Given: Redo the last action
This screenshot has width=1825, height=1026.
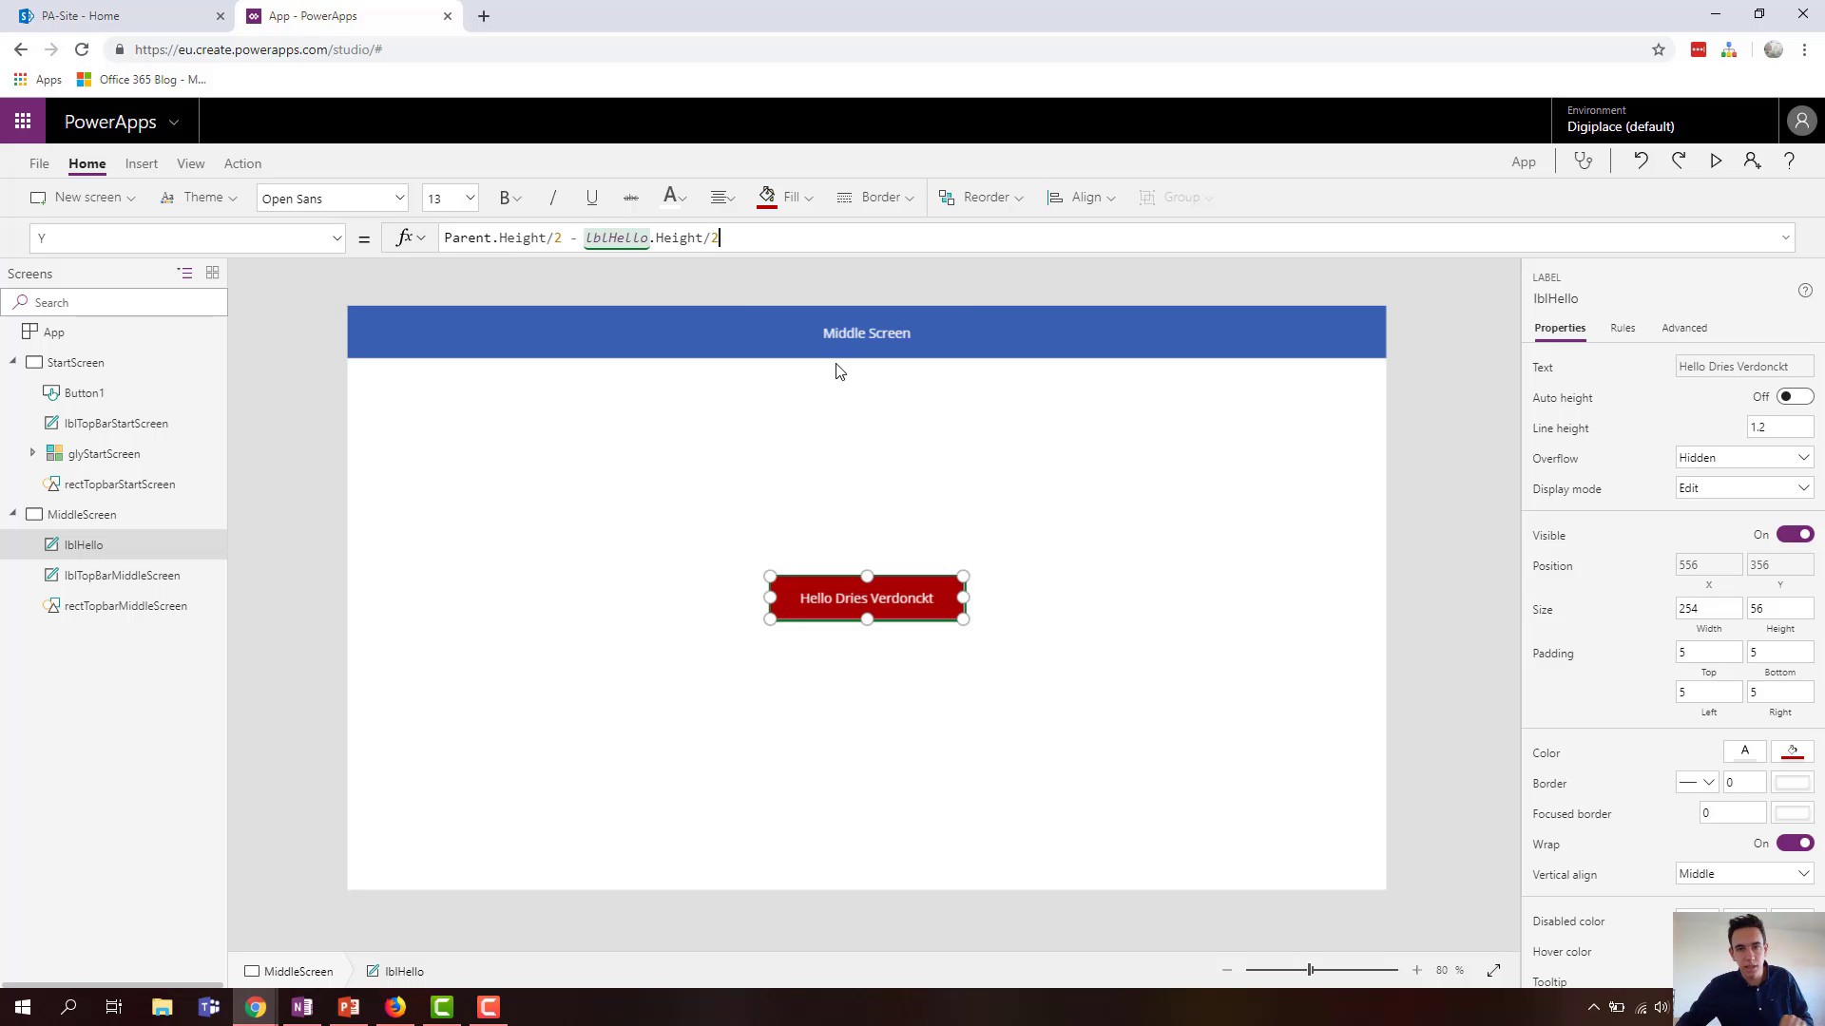Looking at the screenshot, I should click(x=1679, y=161).
